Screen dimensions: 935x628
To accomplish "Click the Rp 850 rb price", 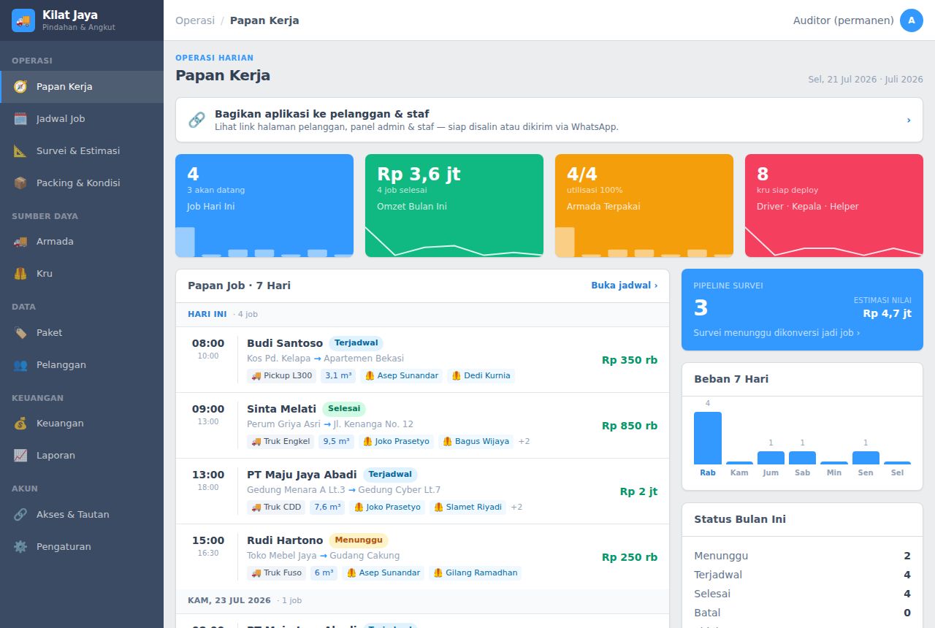I will [630, 426].
